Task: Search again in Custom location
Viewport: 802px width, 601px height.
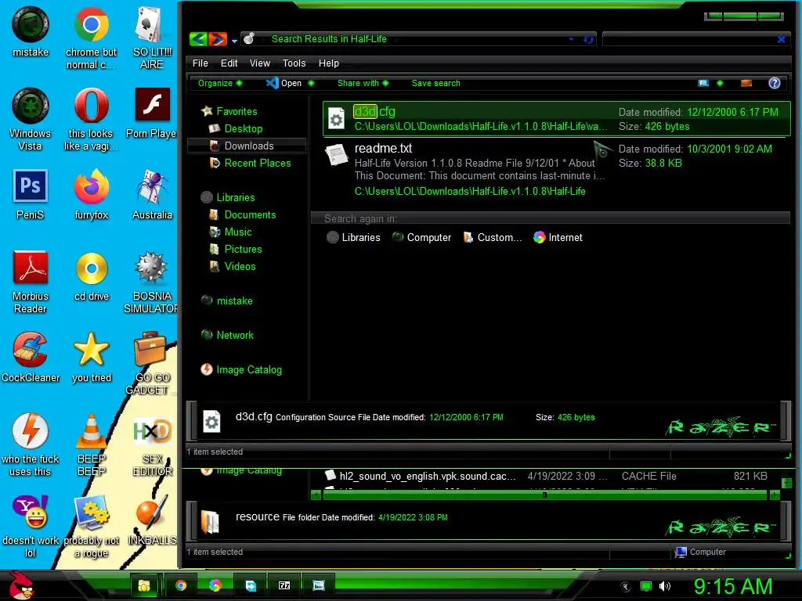Action: point(492,238)
